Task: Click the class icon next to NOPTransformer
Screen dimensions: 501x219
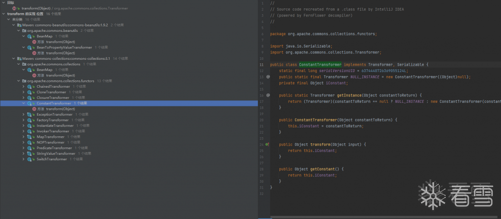Action: pos(30,143)
